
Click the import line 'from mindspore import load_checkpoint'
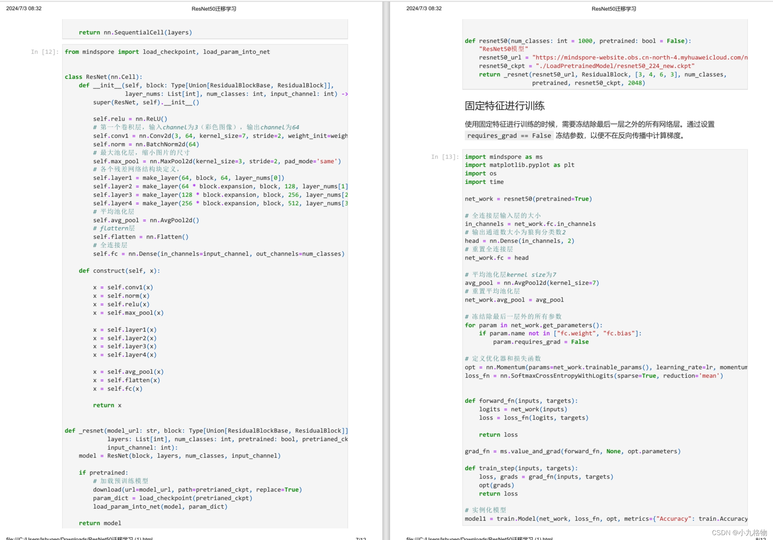[167, 52]
